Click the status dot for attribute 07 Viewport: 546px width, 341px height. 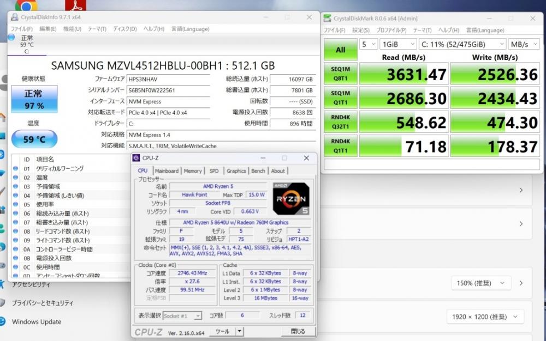(x=16, y=222)
